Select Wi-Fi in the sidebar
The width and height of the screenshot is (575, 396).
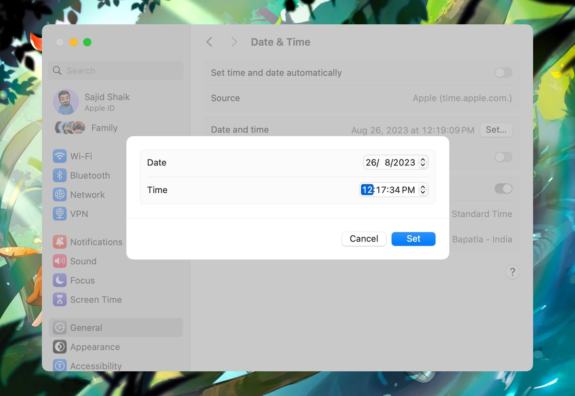(81, 156)
